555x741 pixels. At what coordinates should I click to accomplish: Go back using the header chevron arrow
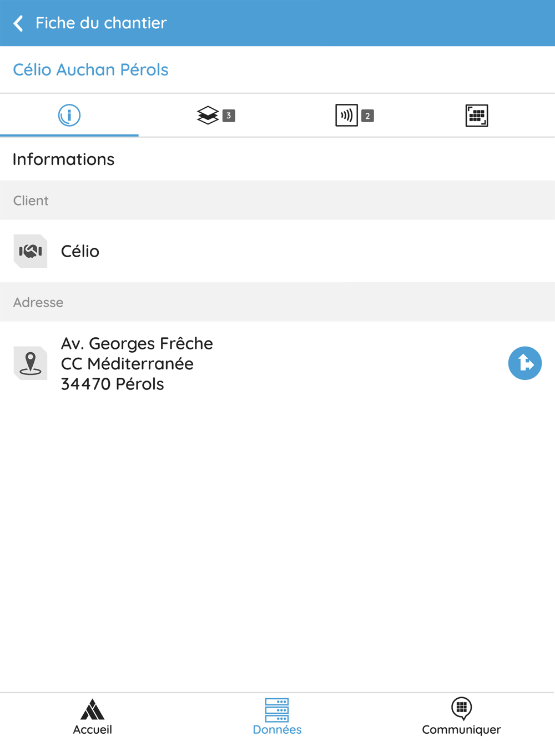(18, 23)
